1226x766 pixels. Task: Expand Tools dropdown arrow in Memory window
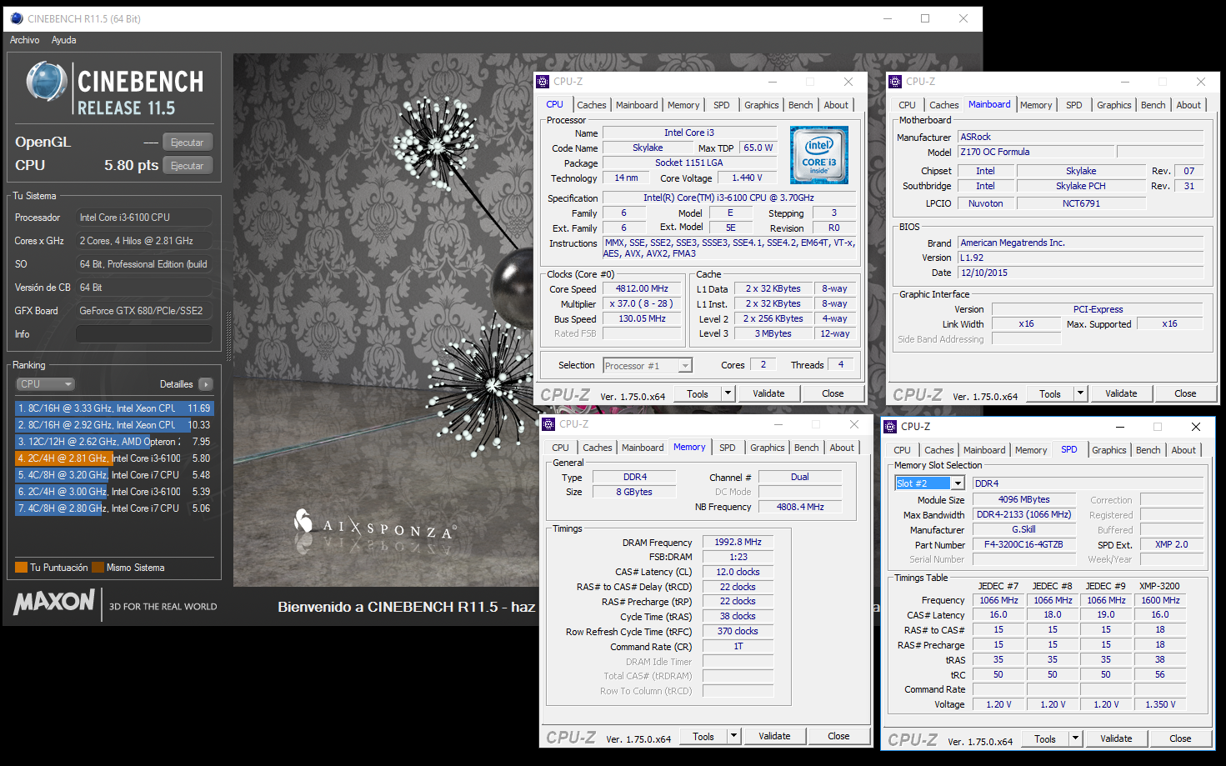click(x=733, y=736)
